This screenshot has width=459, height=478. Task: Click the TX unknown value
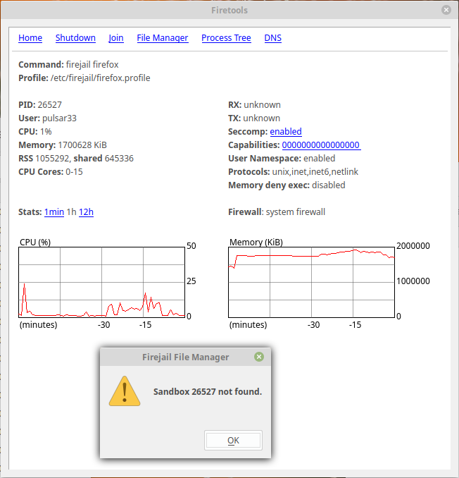pyautogui.click(x=261, y=118)
